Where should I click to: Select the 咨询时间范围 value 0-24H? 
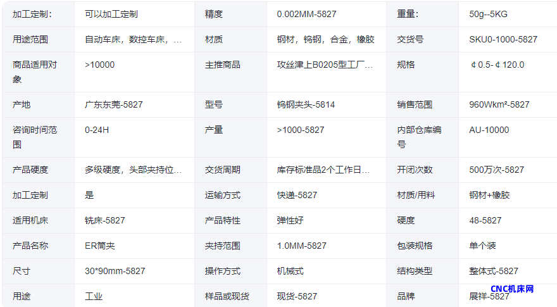(97, 130)
